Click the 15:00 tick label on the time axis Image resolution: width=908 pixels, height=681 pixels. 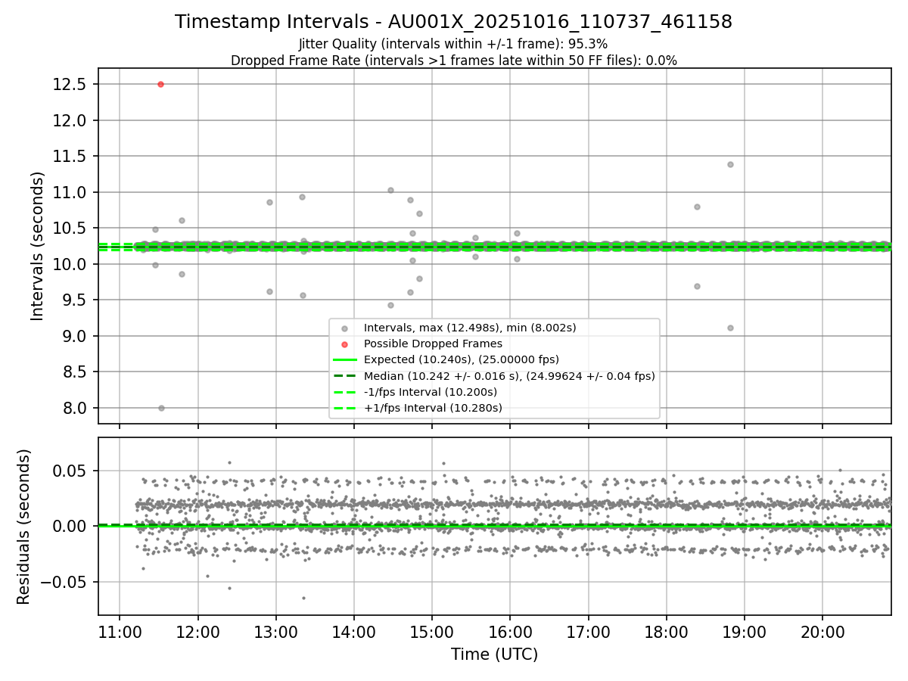tap(431, 631)
